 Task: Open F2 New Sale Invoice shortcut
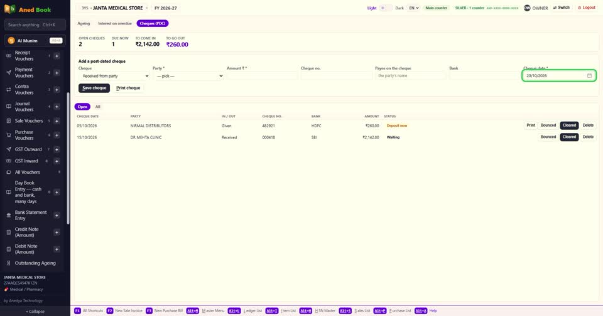click(x=124, y=310)
